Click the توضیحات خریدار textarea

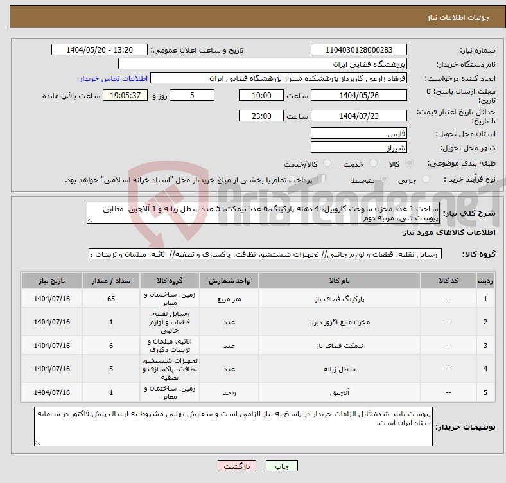(x=233, y=426)
